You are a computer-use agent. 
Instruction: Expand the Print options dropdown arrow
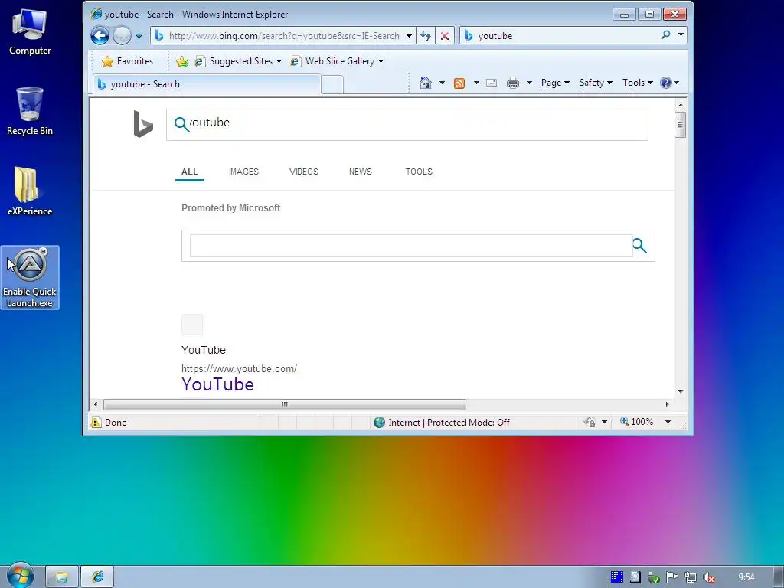[529, 83]
